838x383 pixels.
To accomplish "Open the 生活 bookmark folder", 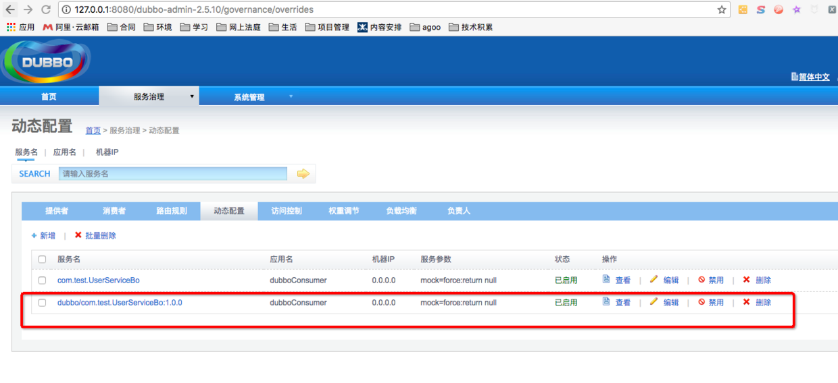I will click(x=282, y=27).
